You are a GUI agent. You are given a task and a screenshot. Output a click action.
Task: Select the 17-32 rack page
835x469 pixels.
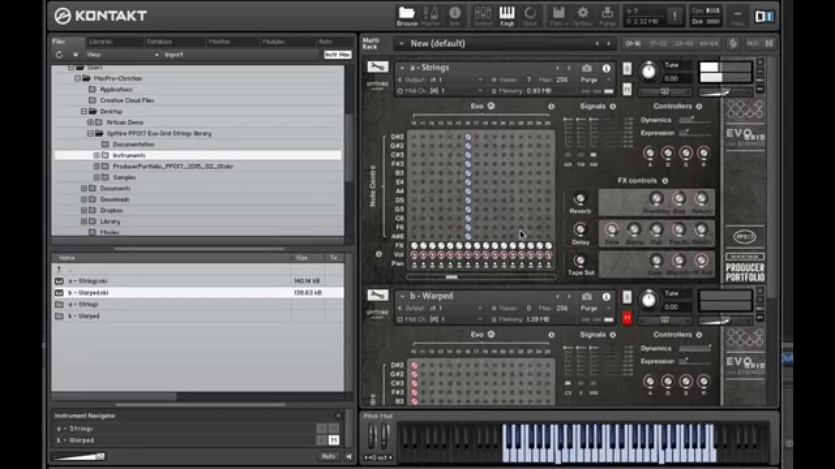tap(659, 44)
